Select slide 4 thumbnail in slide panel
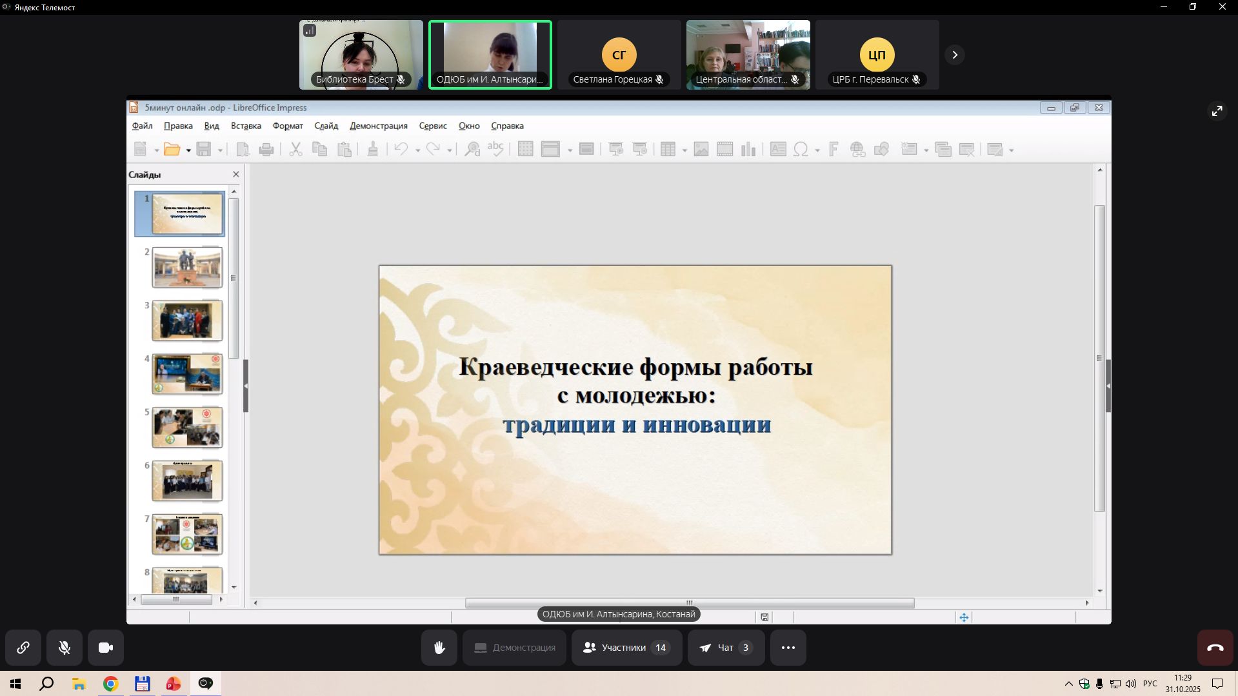This screenshot has width=1238, height=696. point(187,373)
